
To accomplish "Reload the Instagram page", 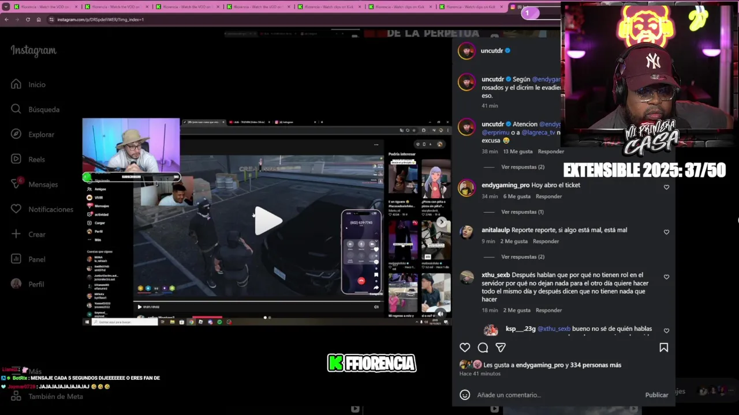I will click(x=28, y=20).
